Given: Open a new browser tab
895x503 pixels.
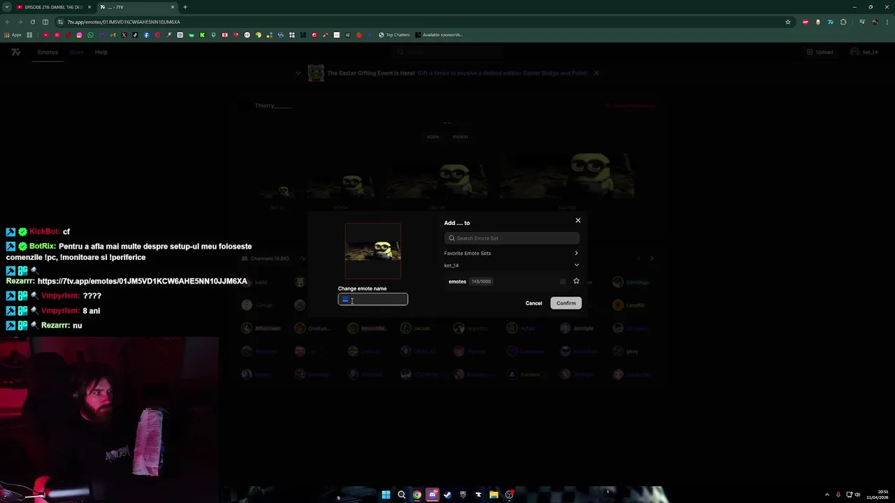Looking at the screenshot, I should point(185,7).
